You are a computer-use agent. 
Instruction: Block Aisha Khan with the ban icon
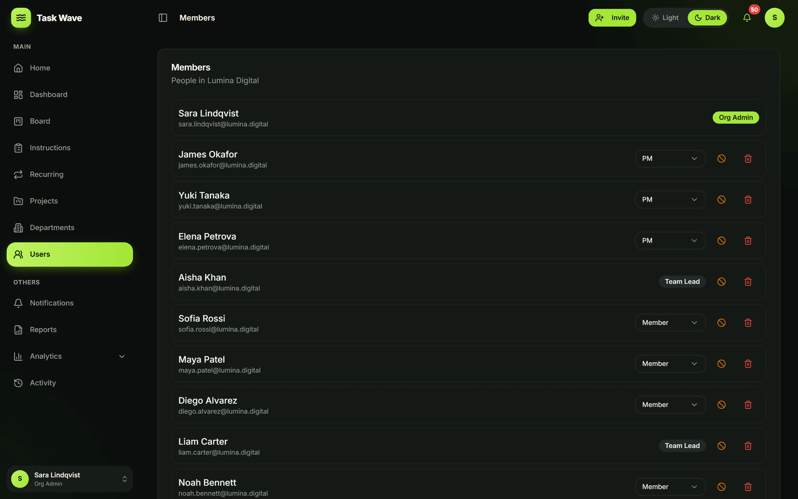[x=722, y=282]
